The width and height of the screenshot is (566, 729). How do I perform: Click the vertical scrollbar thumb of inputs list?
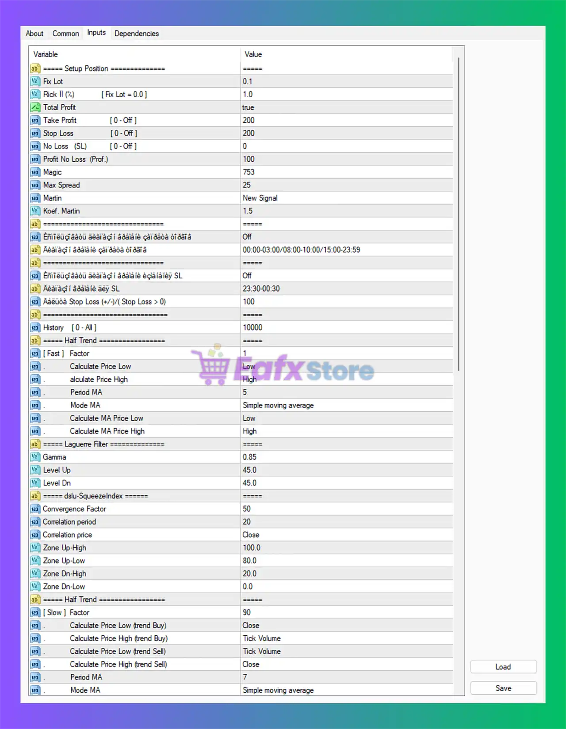459,214
